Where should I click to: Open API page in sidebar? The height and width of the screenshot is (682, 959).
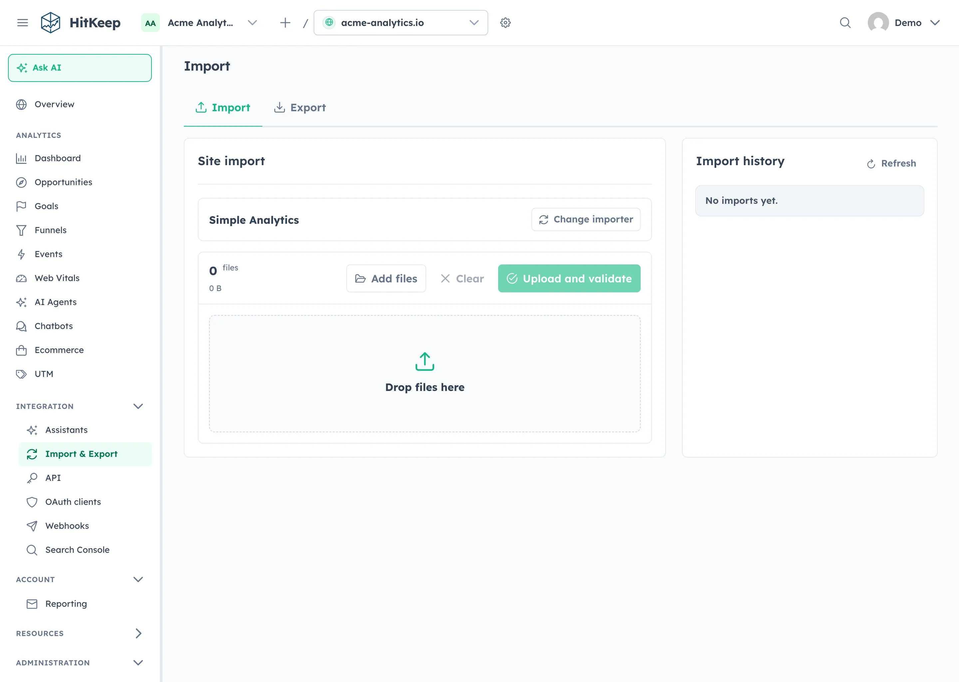(x=85, y=478)
